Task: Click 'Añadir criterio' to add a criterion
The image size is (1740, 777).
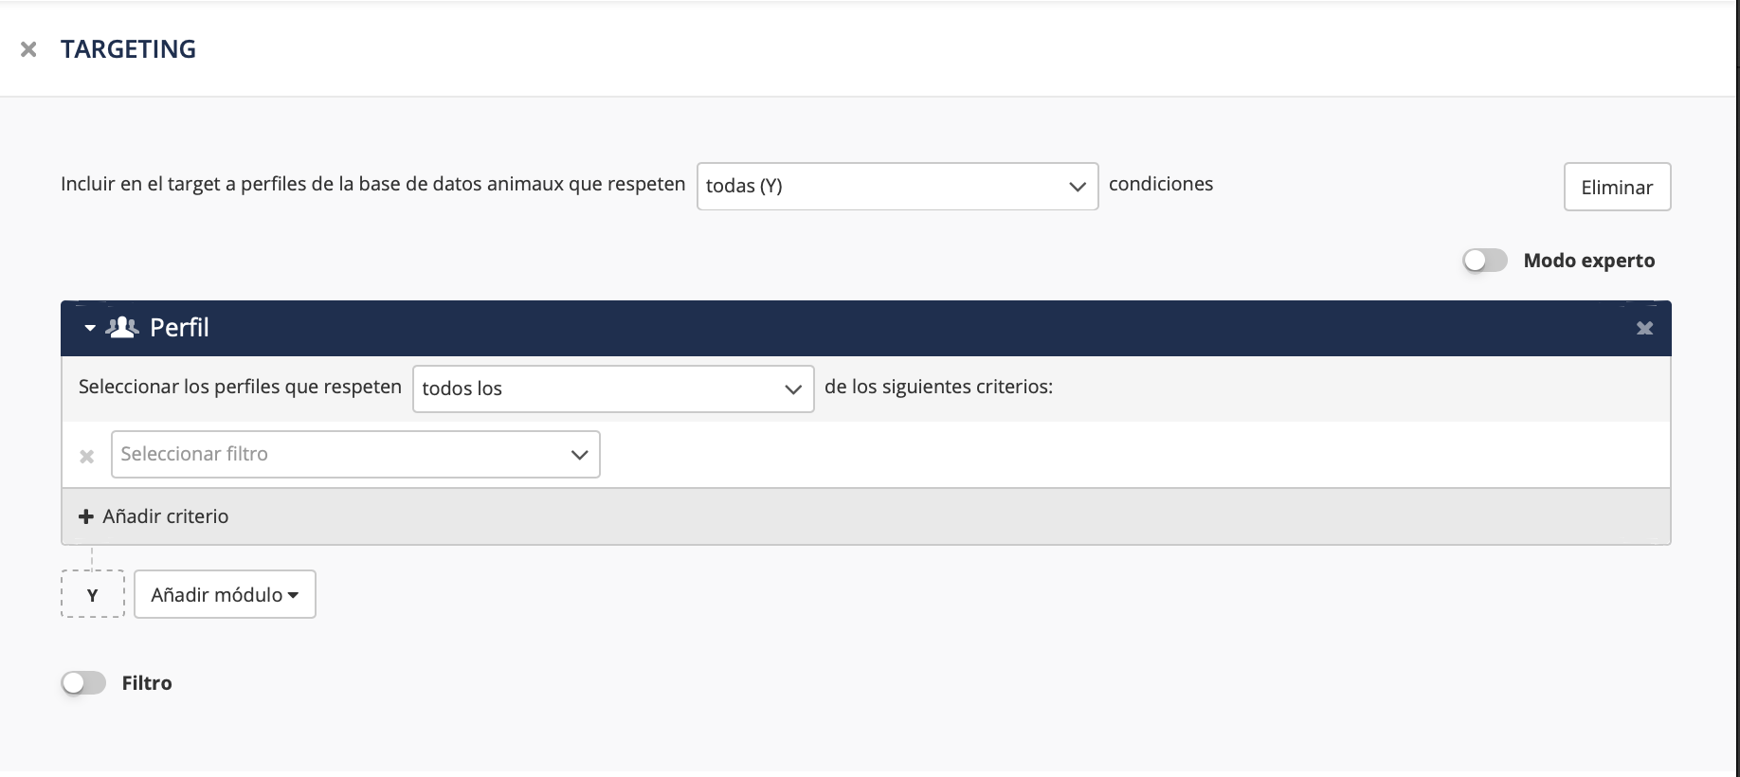Action: pos(166,516)
